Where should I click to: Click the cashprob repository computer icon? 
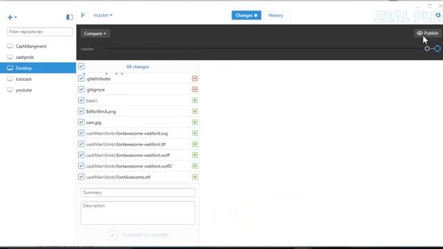(x=10, y=57)
